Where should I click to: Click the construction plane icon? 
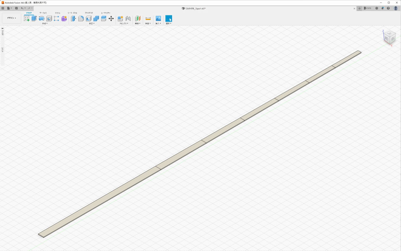pos(138,19)
